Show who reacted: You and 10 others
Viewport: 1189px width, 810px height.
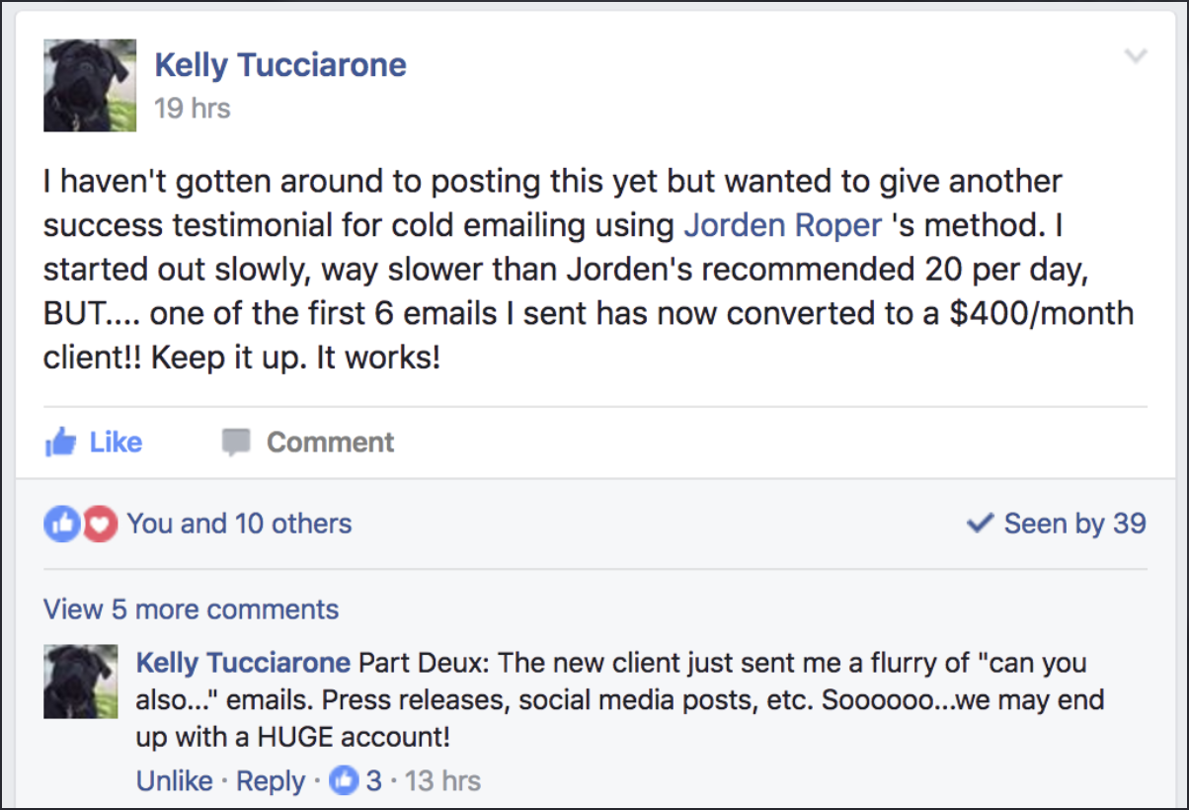[239, 524]
